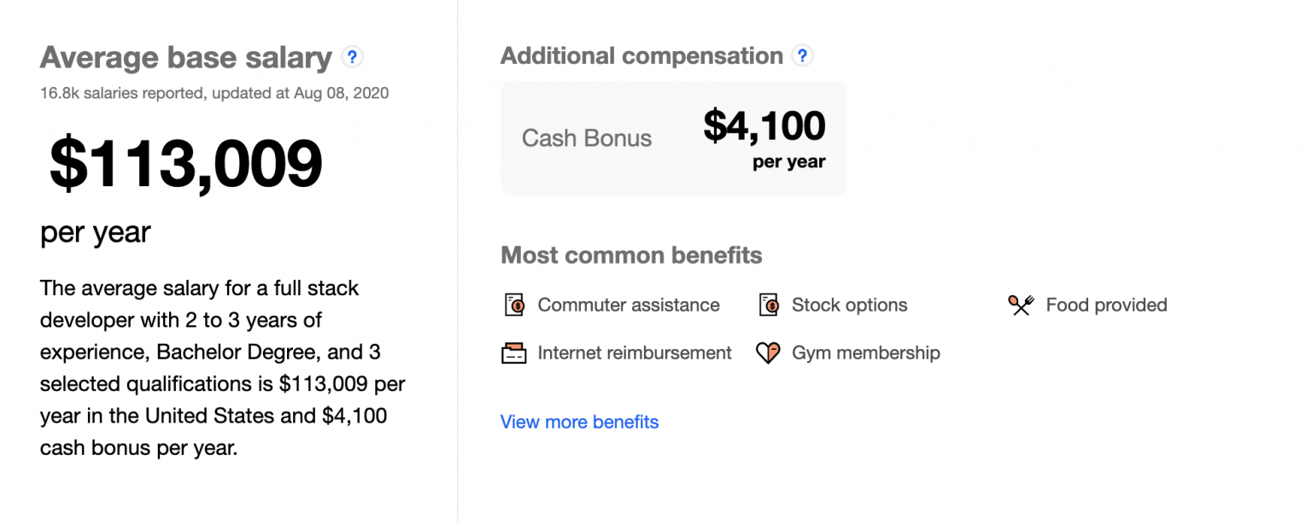Click the 16.8k salaries reported line
The image size is (1312, 524).
point(214,93)
